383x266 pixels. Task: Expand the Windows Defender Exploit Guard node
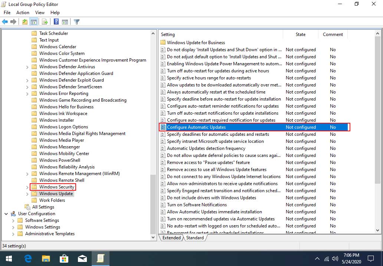[x=27, y=81]
